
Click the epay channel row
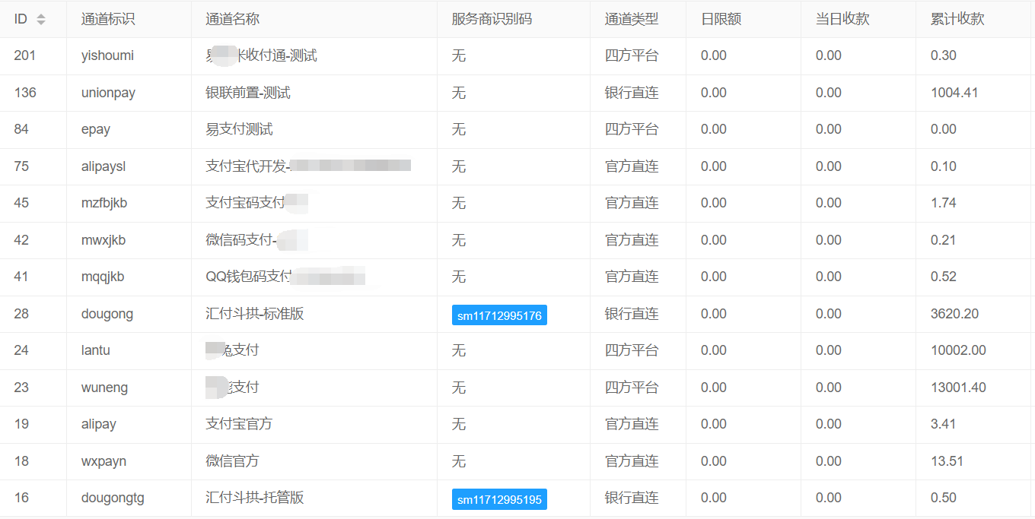click(96, 129)
